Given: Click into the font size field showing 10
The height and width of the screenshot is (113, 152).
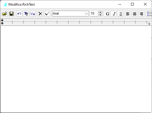Looking at the screenshot, I should [x=94, y=13].
